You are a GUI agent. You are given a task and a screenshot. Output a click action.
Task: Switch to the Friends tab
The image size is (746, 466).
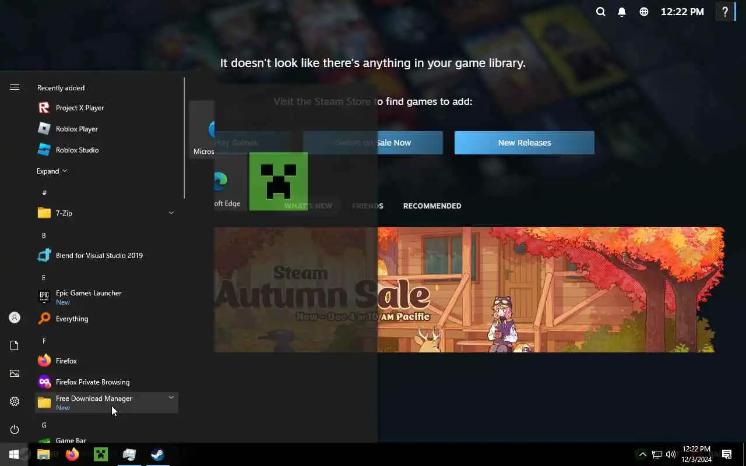tap(368, 206)
